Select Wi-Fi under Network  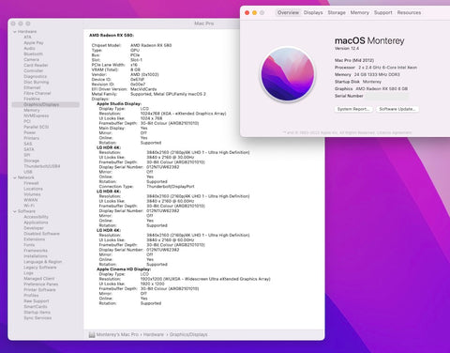(x=29, y=206)
